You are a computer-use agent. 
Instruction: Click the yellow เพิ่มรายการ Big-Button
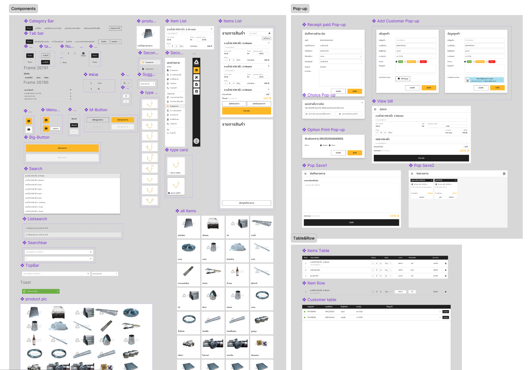pyautogui.click(x=62, y=148)
